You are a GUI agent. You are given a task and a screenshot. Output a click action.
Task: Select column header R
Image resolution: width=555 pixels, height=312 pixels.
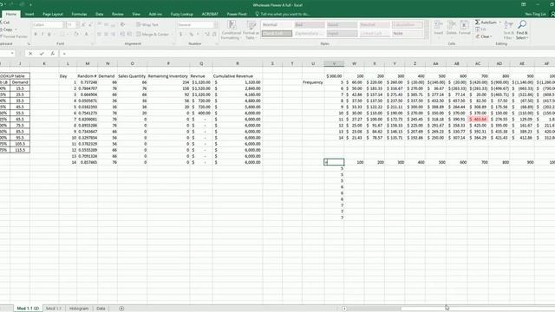pos(237,63)
